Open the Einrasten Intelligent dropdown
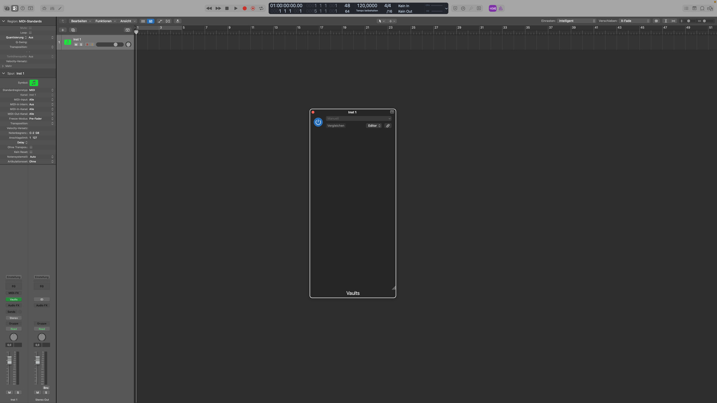The height and width of the screenshot is (403, 717). (x=577, y=21)
